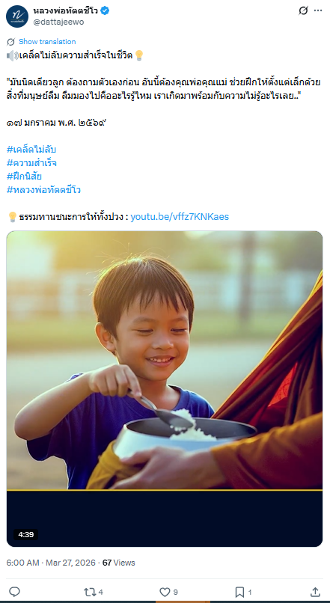Click the translation icon beside Show translation
330x603 pixels.
click(11, 42)
